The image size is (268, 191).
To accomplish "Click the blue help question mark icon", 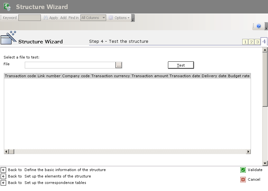I will coord(259,26).
